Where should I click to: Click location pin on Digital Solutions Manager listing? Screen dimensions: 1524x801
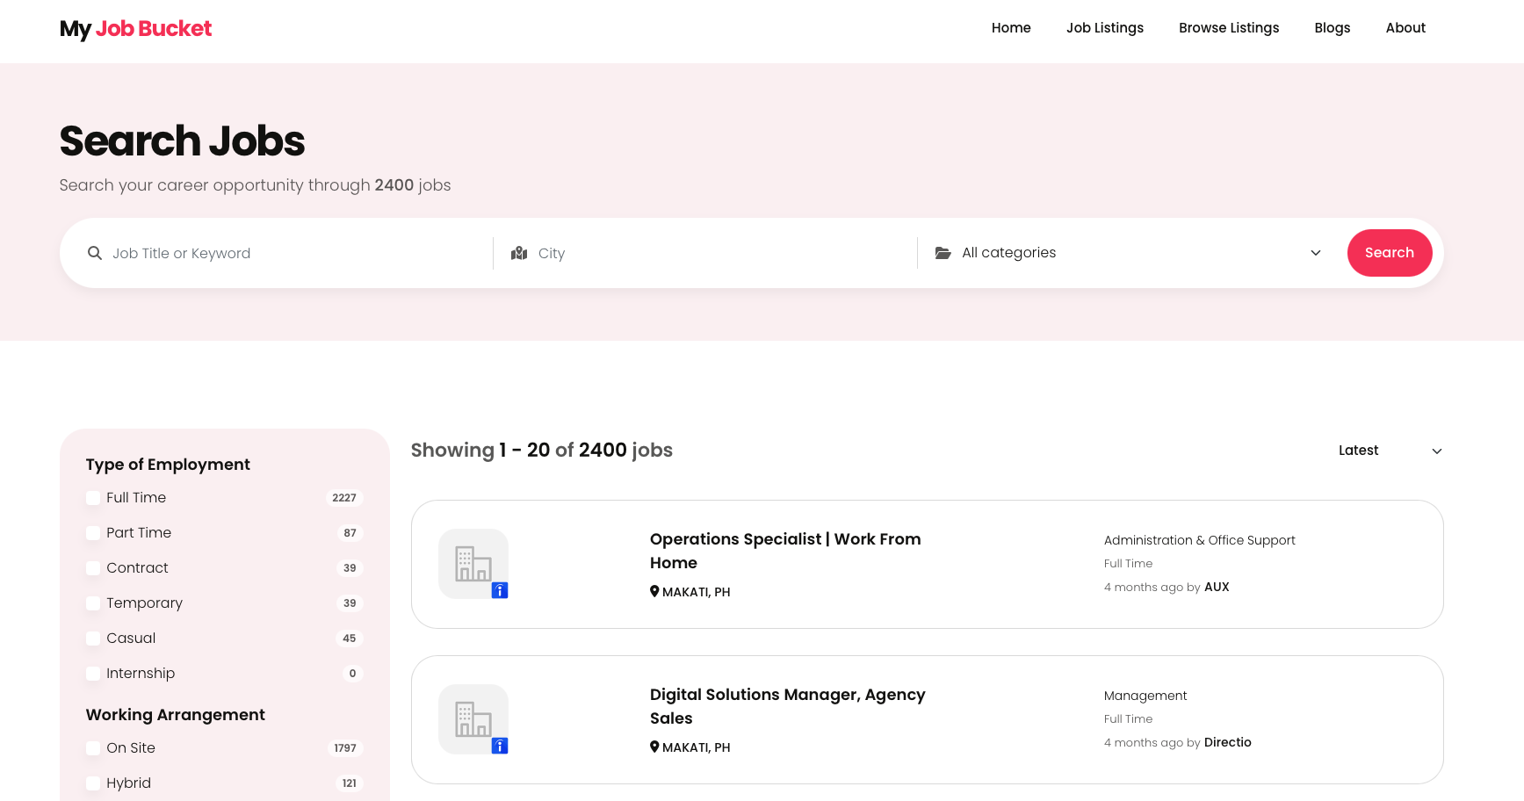(x=654, y=747)
